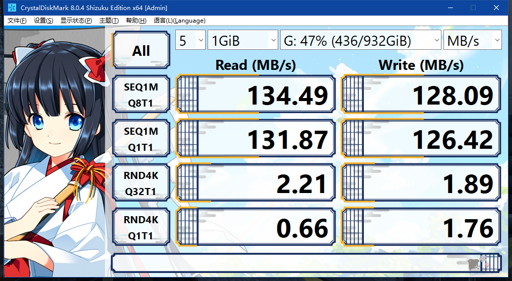
Task: Click the 131.87 SEQ1M Q1T1 read result
Action: [x=255, y=139]
